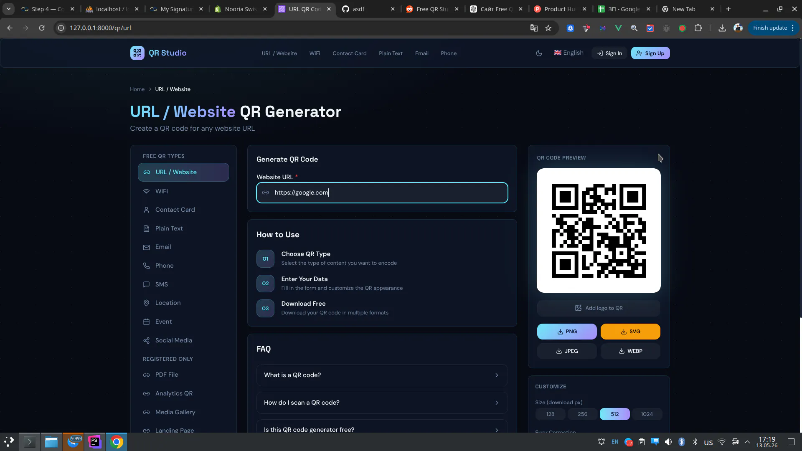Toggle dark mode moon icon
Image resolution: width=802 pixels, height=451 pixels.
(x=539, y=53)
